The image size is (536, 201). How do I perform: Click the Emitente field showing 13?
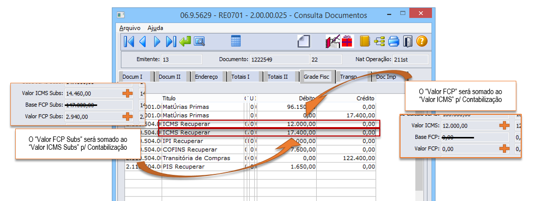181,59
